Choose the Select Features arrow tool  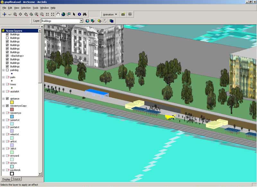coord(74,14)
